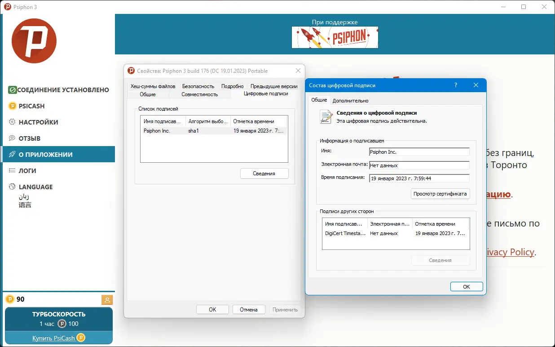This screenshot has width=555, height=347.
Task: Close the Свойства properties window
Action: point(298,71)
